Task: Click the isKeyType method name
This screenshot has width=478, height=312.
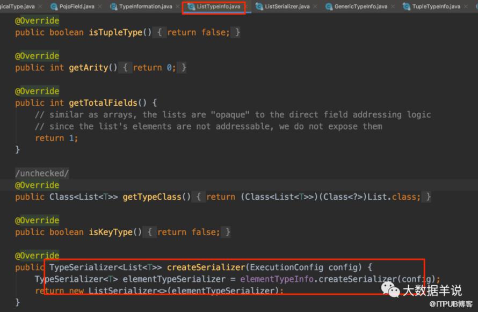Action: [111, 232]
